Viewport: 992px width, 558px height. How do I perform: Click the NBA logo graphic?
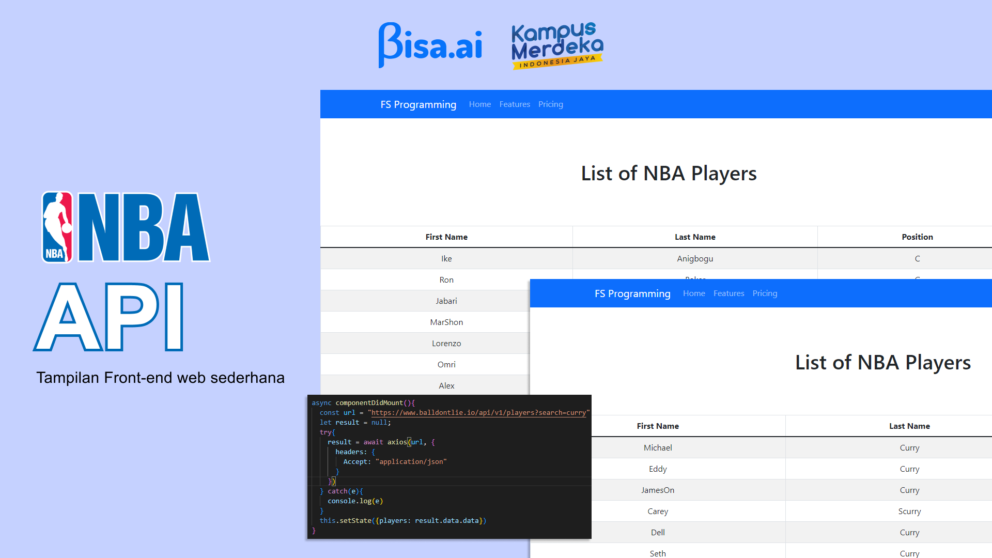(126, 227)
